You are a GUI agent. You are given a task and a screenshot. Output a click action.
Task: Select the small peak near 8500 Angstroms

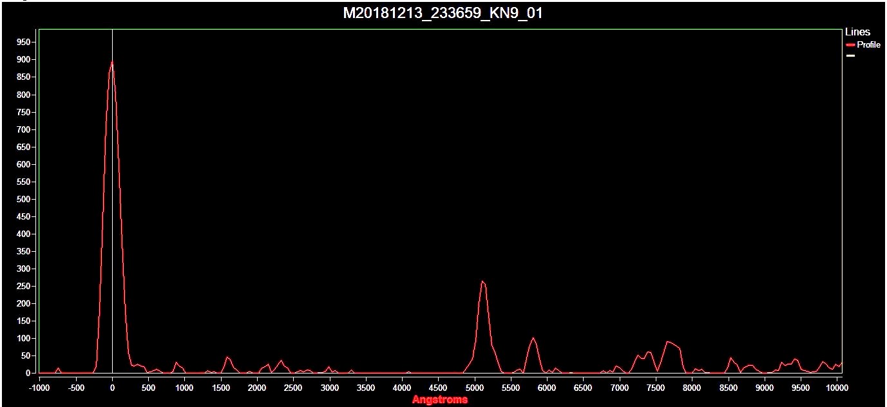[x=730, y=358]
